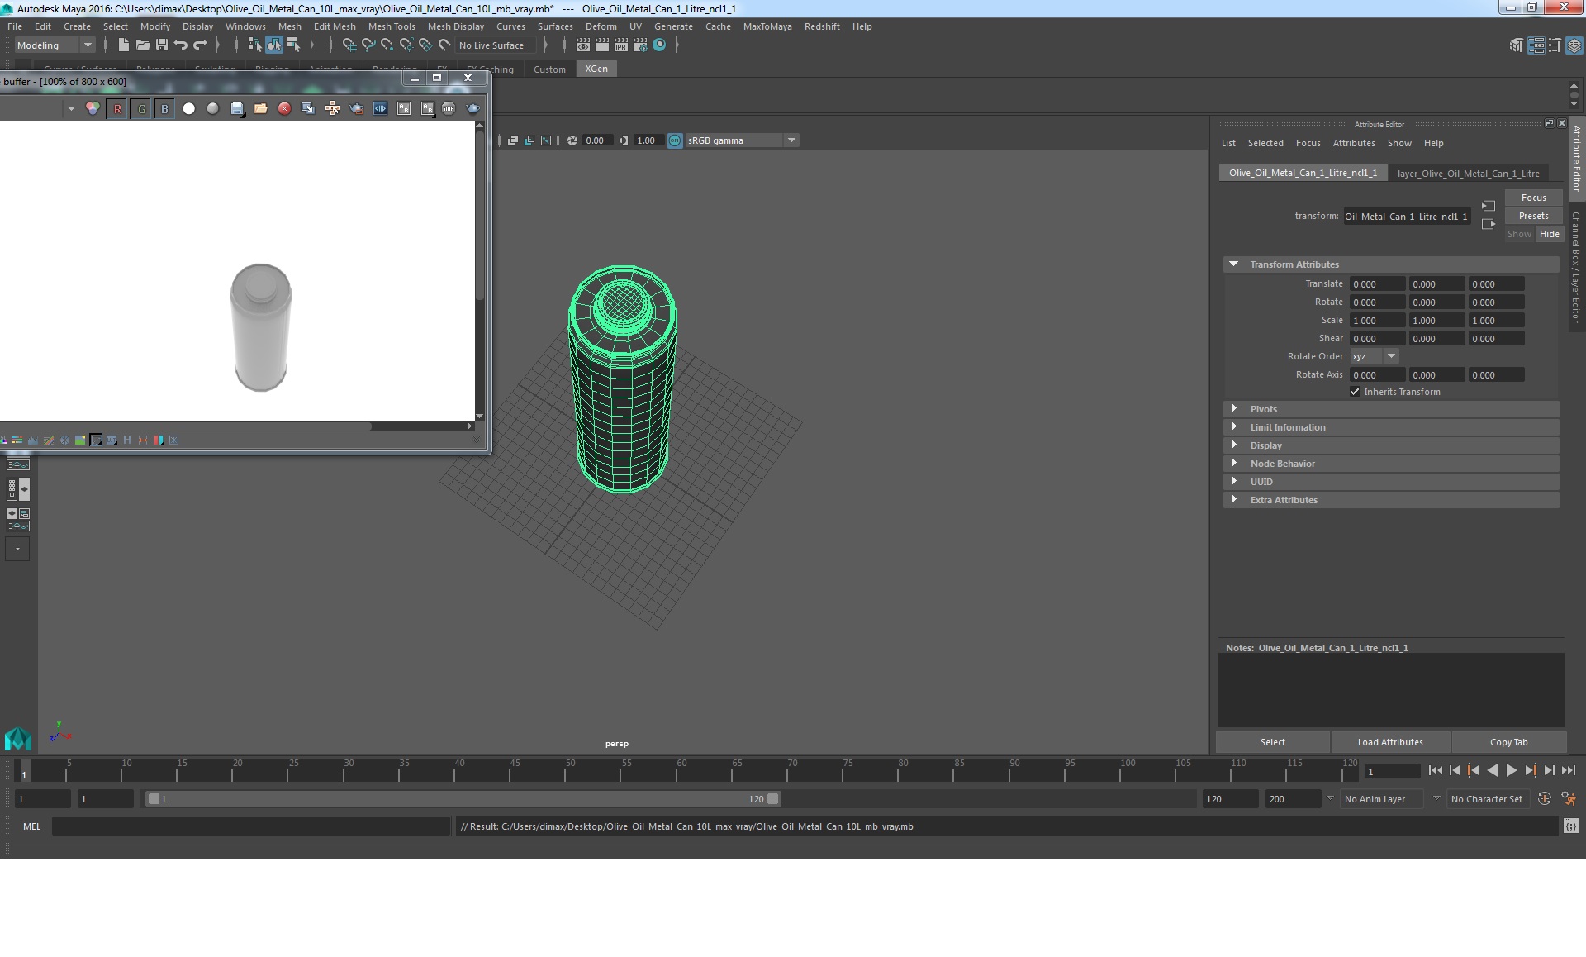Select by hierarchy mode icon
Screen dimensions: 1586x957
254,45
